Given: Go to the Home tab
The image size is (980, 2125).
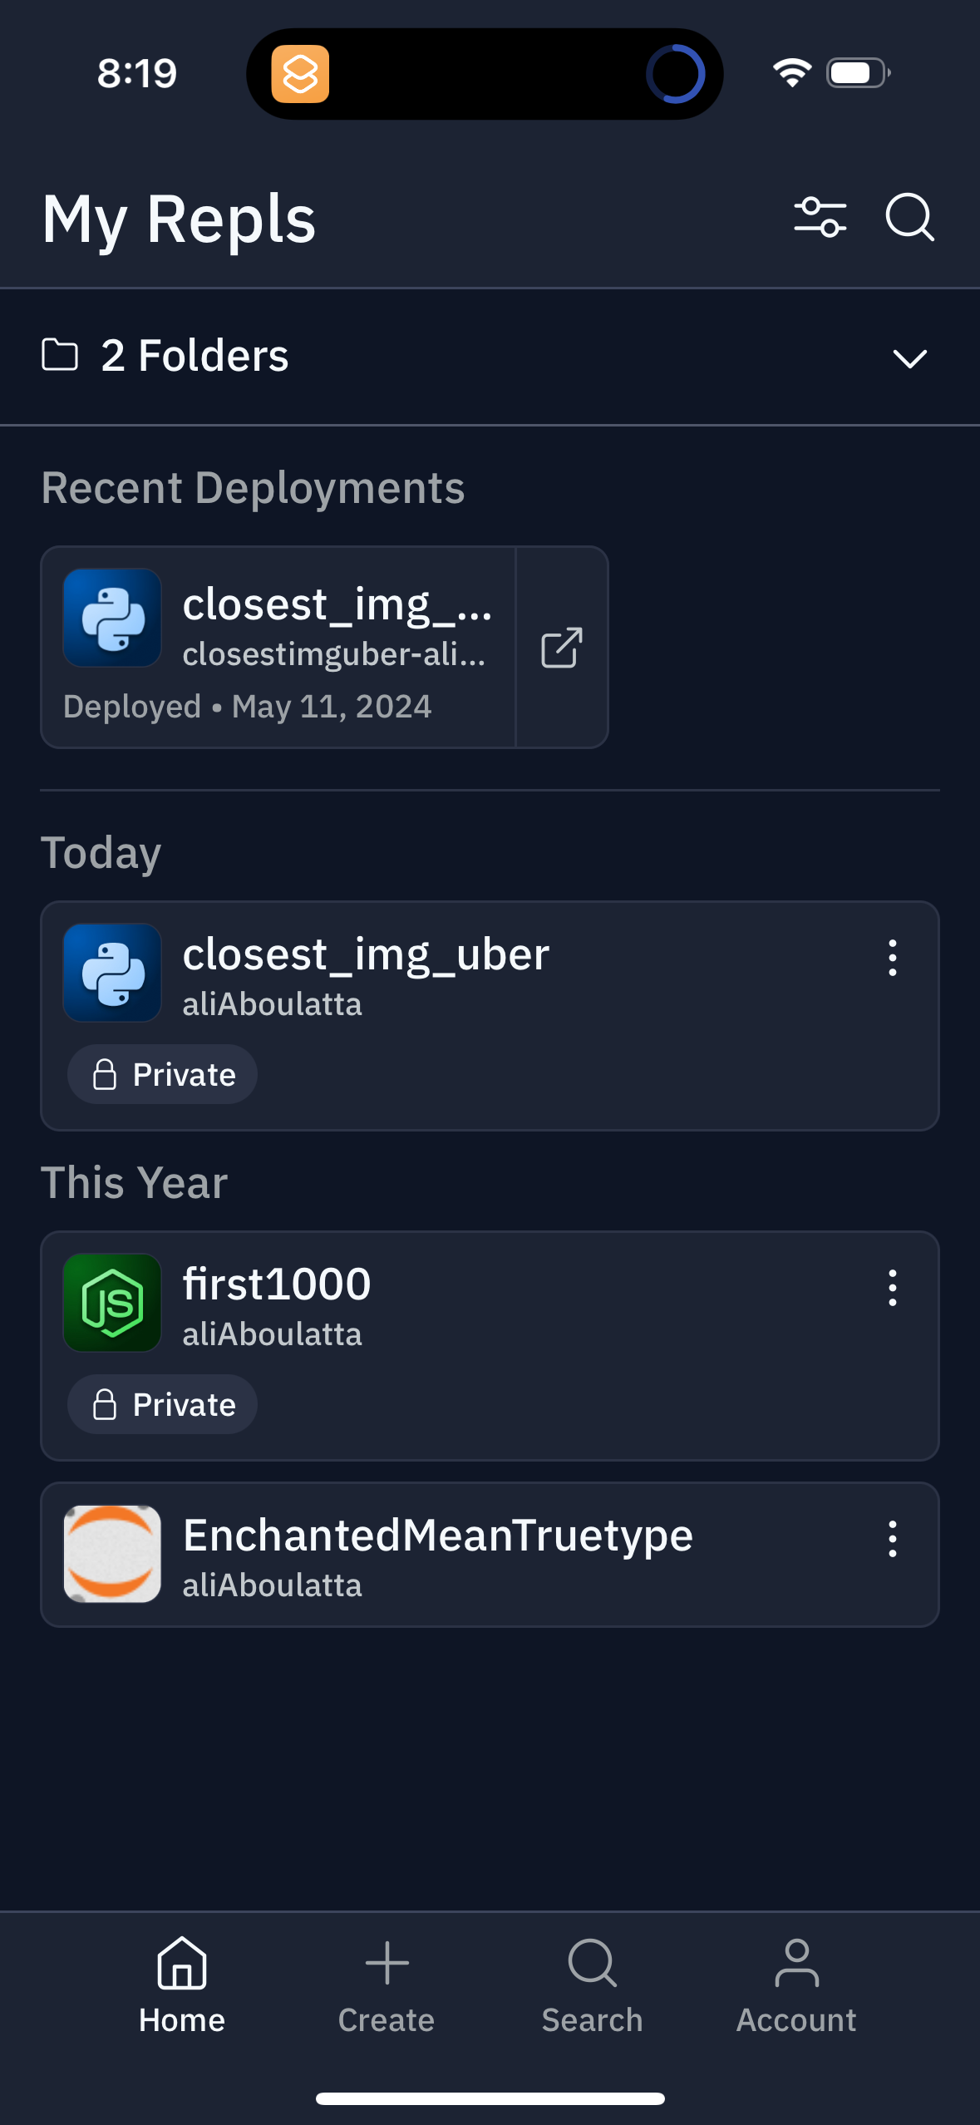Looking at the screenshot, I should coord(182,1984).
